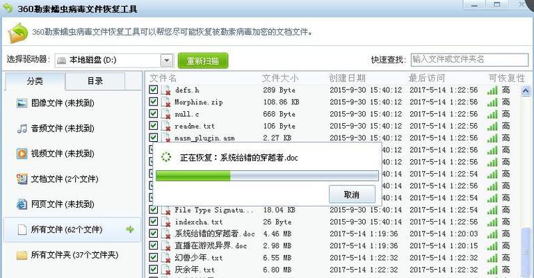Select the 视频文件 video play icon
534x278 pixels.
coord(22,154)
